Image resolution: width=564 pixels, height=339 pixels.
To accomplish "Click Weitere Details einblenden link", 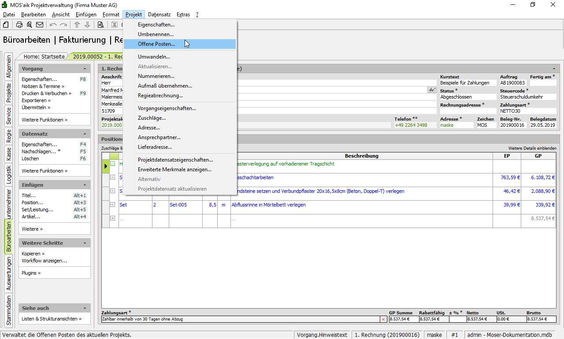I will [x=532, y=148].
